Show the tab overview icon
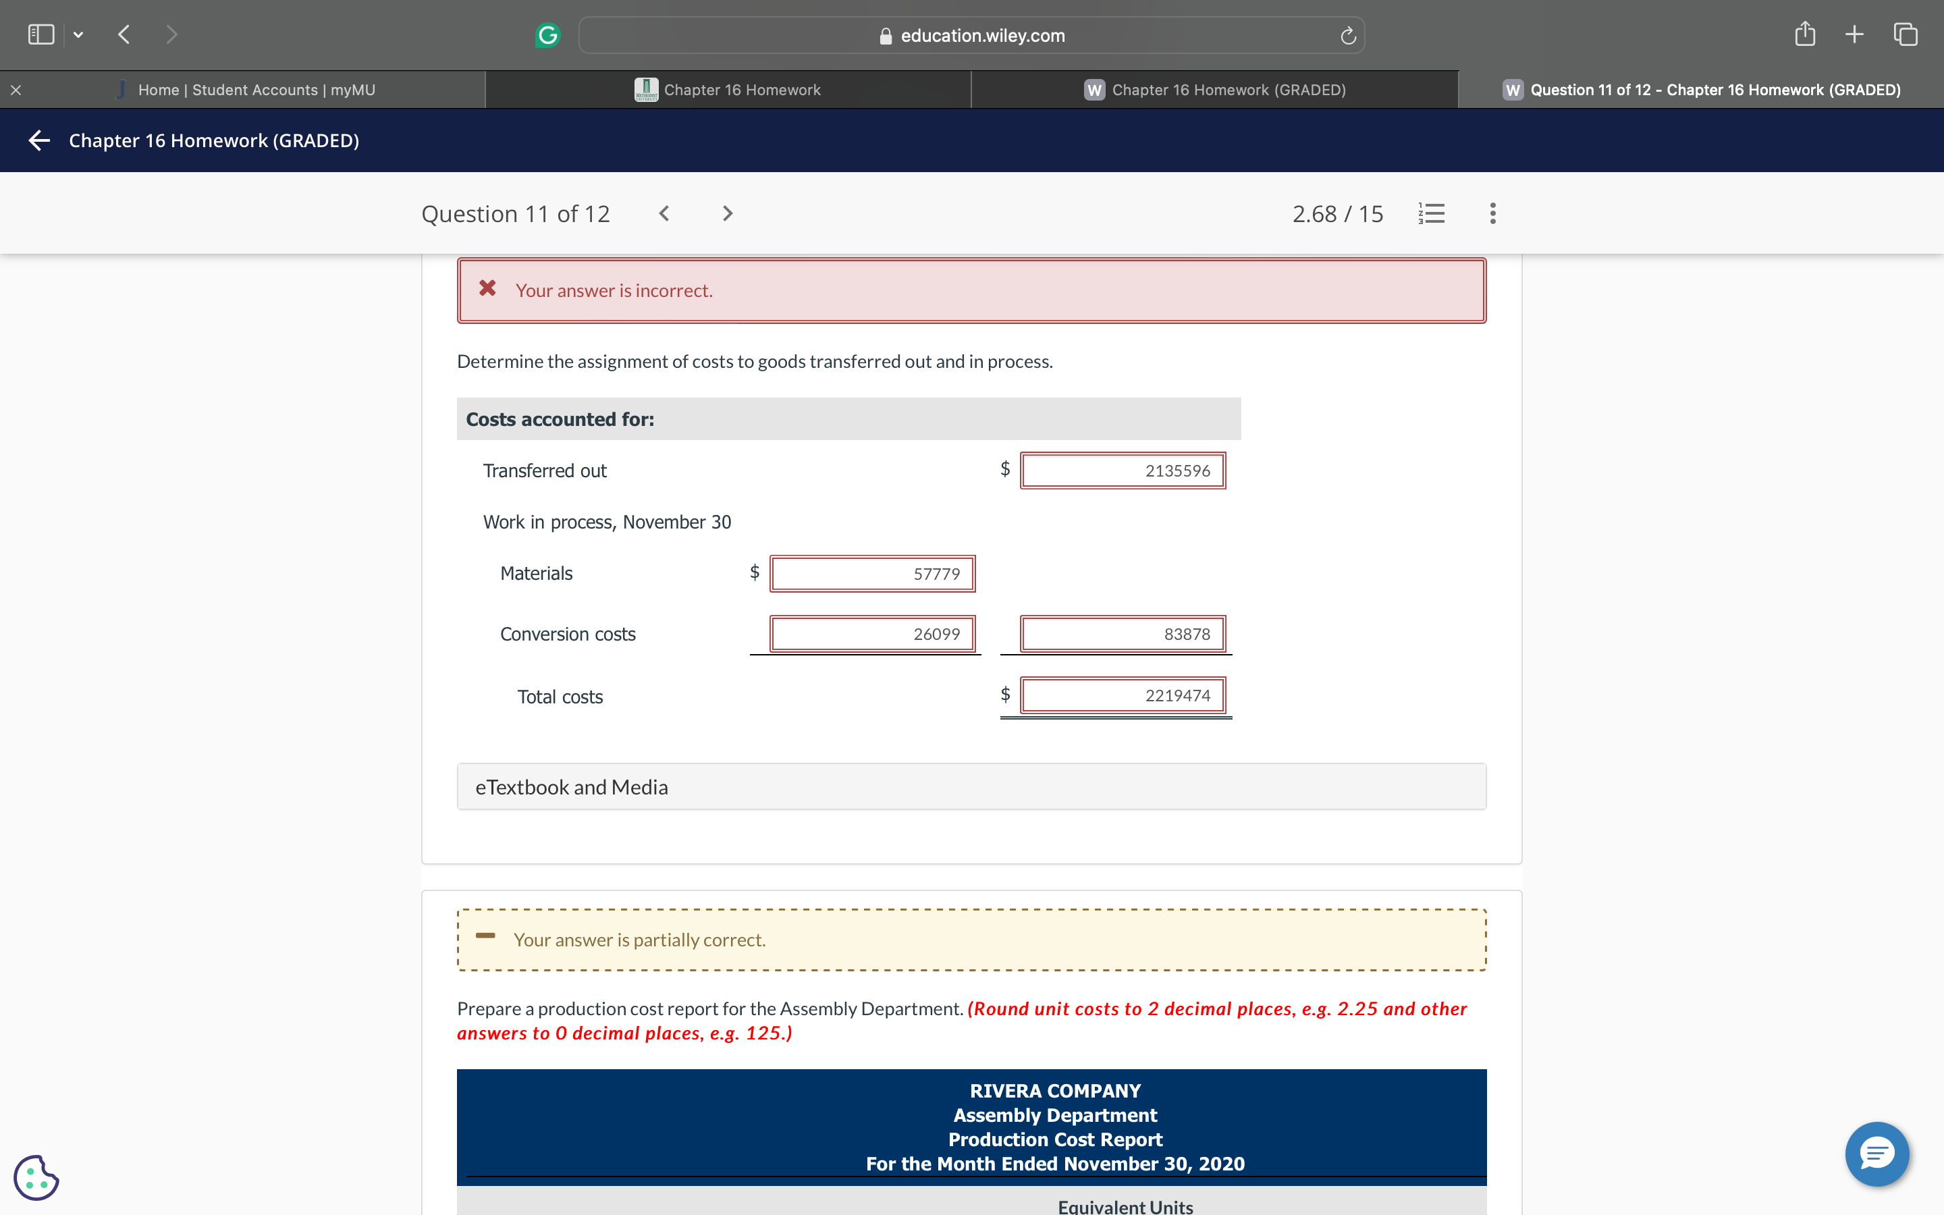The height and width of the screenshot is (1215, 1944). (1906, 34)
